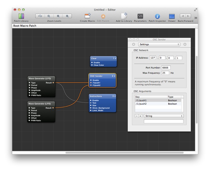
Task: Open the Viewer window
Action: coord(172,16)
